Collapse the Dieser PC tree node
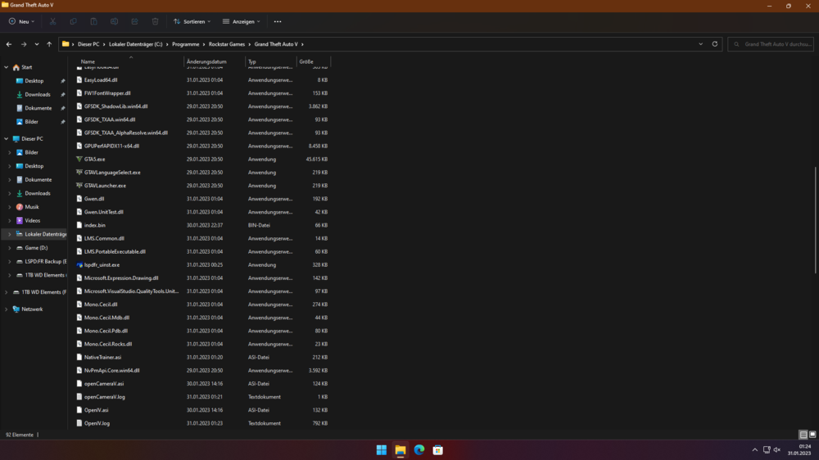Viewport: 819px width, 460px height. click(x=7, y=139)
